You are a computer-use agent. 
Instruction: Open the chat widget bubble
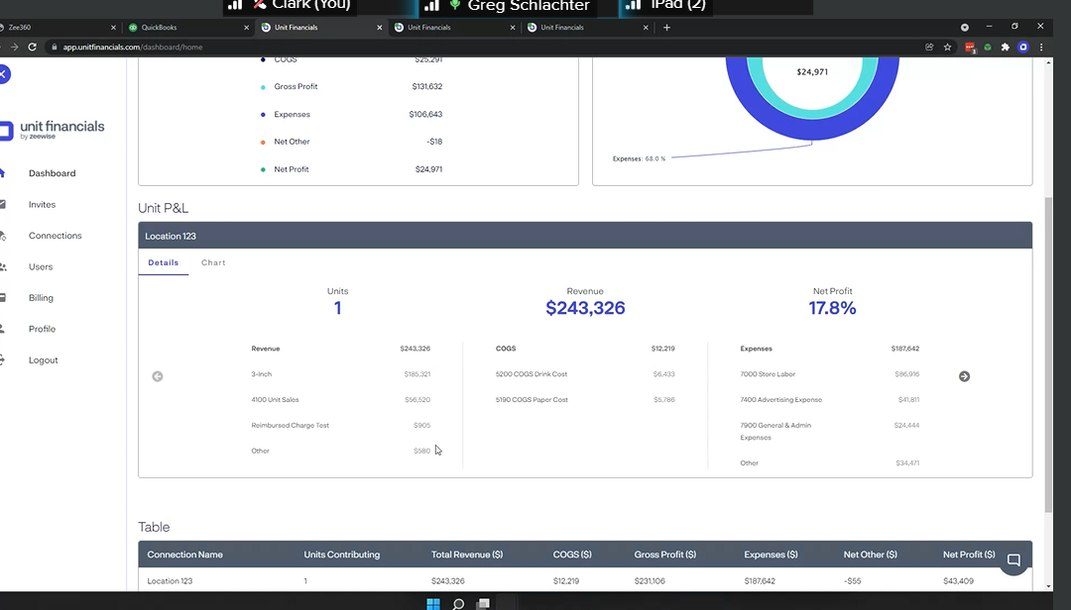[x=1013, y=560]
